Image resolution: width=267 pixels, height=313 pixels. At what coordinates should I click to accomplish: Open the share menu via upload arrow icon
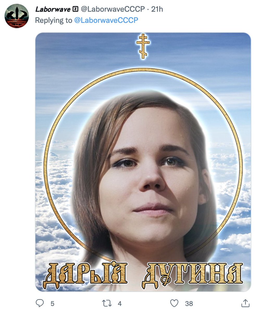pos(245,303)
